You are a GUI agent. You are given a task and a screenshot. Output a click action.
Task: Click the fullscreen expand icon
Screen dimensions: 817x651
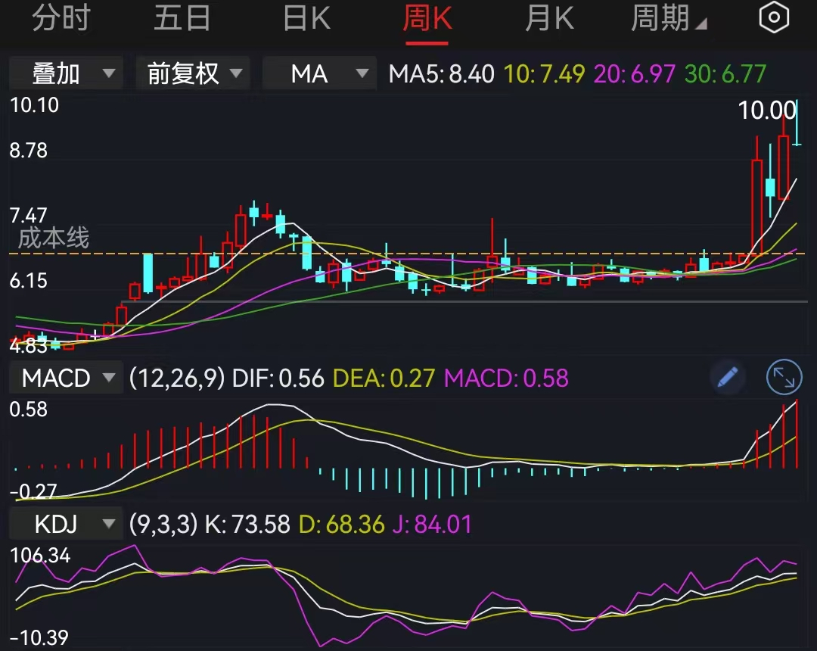pyautogui.click(x=784, y=377)
